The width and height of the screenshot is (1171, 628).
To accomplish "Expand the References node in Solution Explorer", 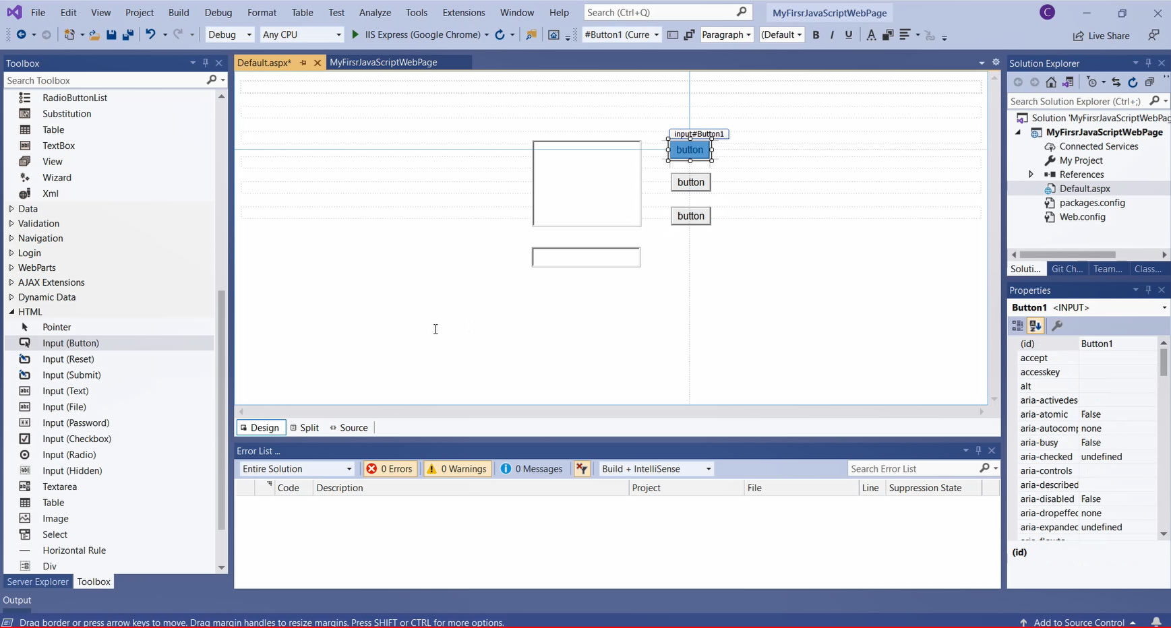I will (1031, 175).
